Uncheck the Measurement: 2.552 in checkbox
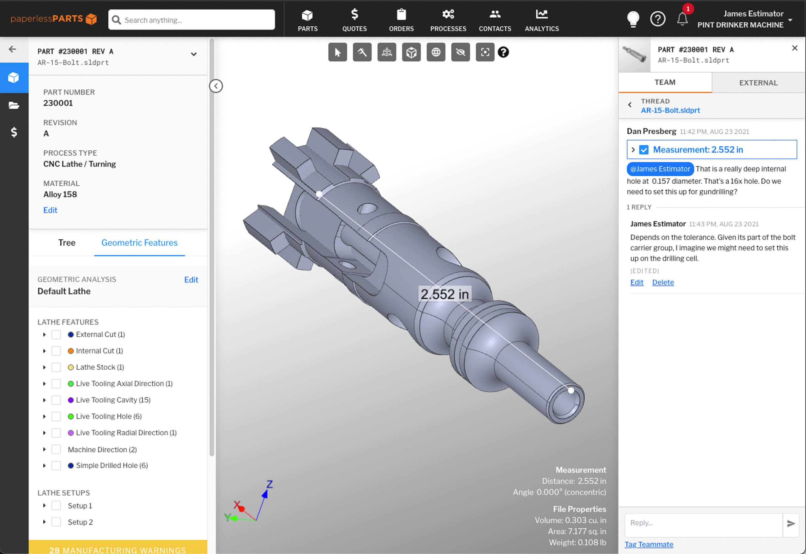 [644, 150]
